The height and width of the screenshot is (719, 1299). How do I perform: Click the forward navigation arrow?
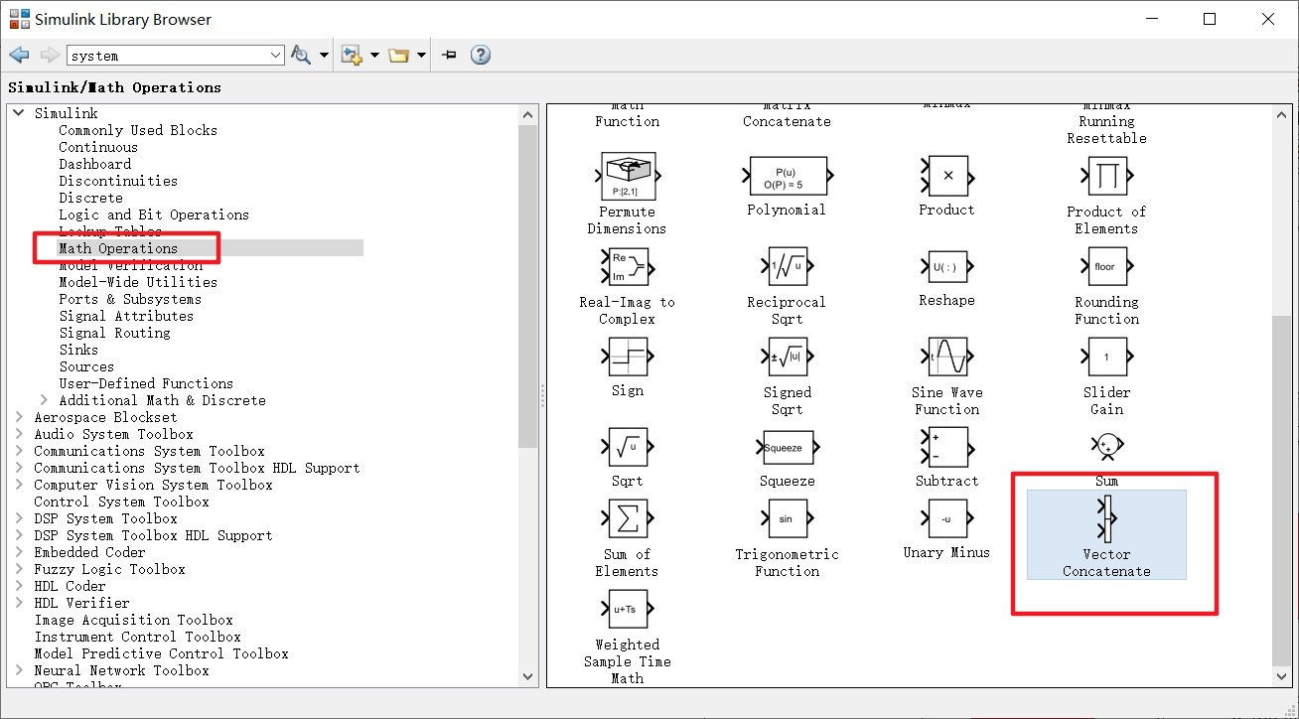point(50,56)
